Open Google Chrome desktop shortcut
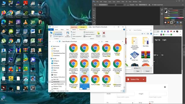The height and width of the screenshot is (104, 185). (x=11, y=14)
